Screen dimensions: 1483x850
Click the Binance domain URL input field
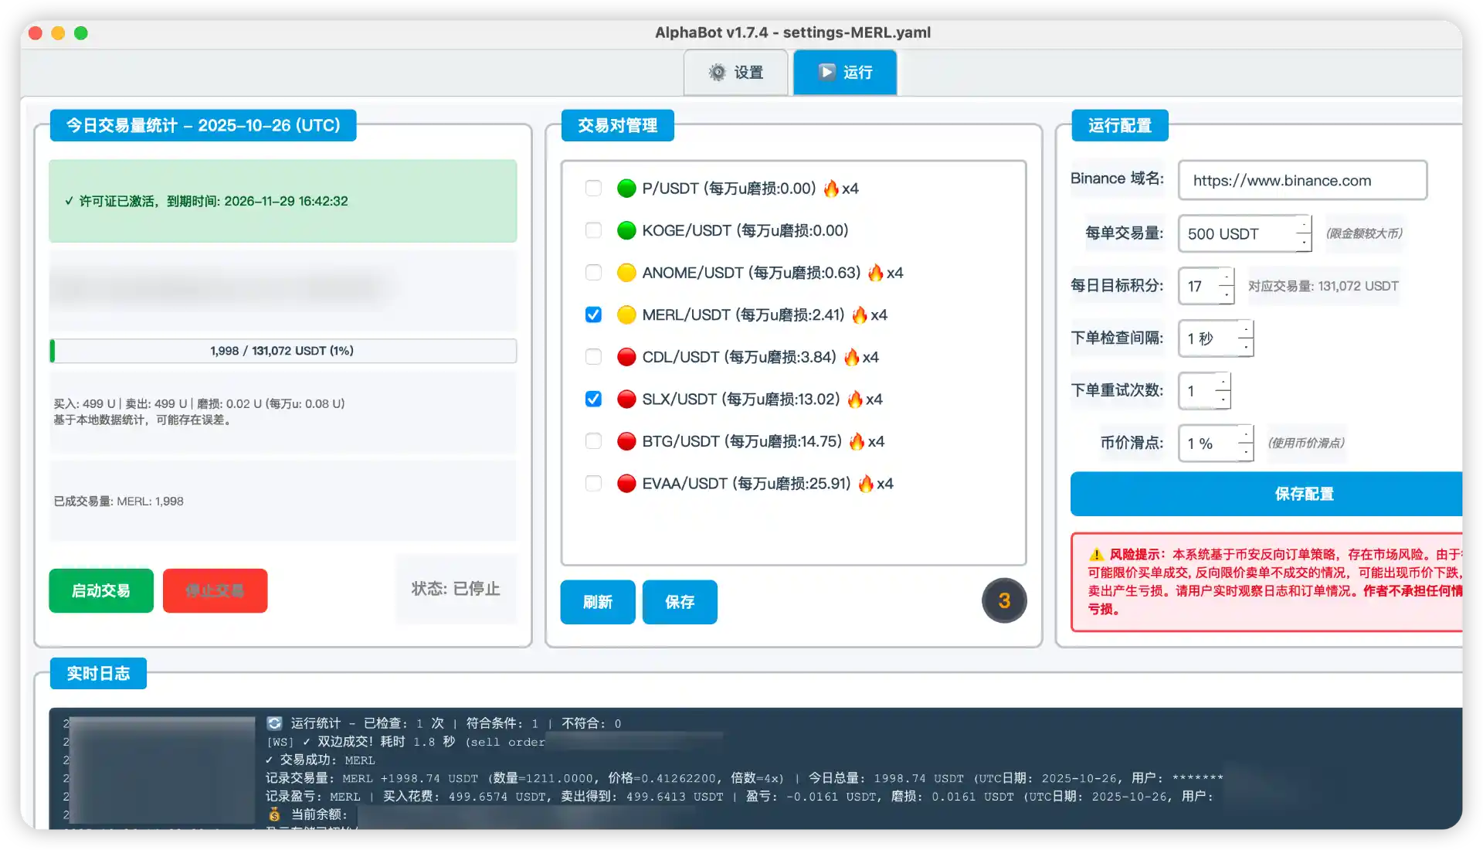(x=1301, y=181)
